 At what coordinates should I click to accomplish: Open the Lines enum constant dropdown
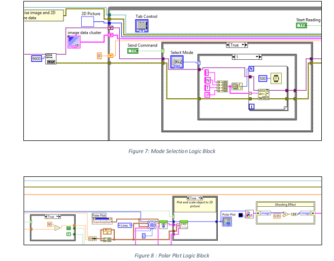point(124,225)
